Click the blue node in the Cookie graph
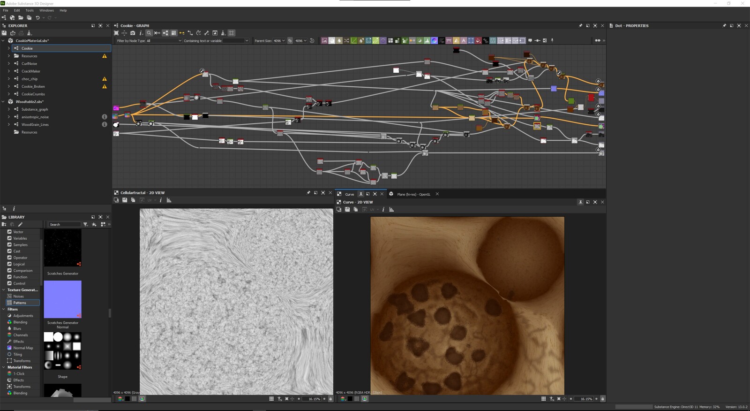 point(554,88)
